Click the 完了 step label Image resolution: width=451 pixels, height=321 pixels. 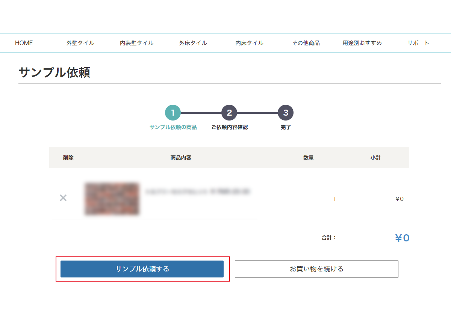[x=286, y=127]
